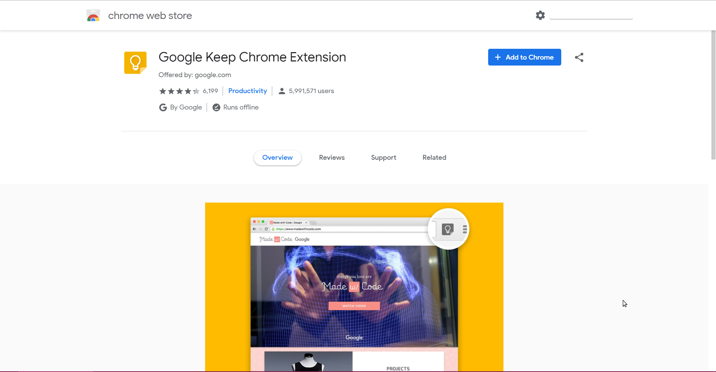
Task: Click the Runs offline checkmark icon
Action: pos(216,108)
